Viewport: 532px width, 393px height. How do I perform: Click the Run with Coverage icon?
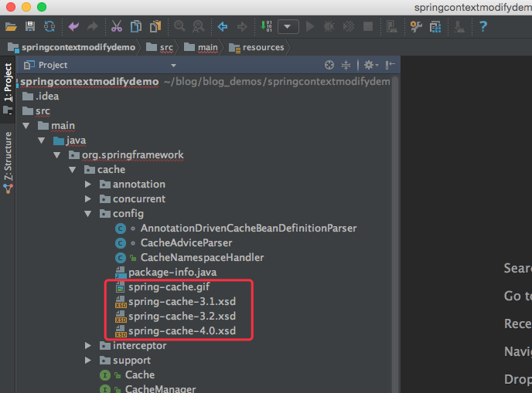click(349, 26)
